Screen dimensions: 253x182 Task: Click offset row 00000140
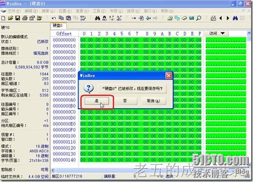point(64,160)
